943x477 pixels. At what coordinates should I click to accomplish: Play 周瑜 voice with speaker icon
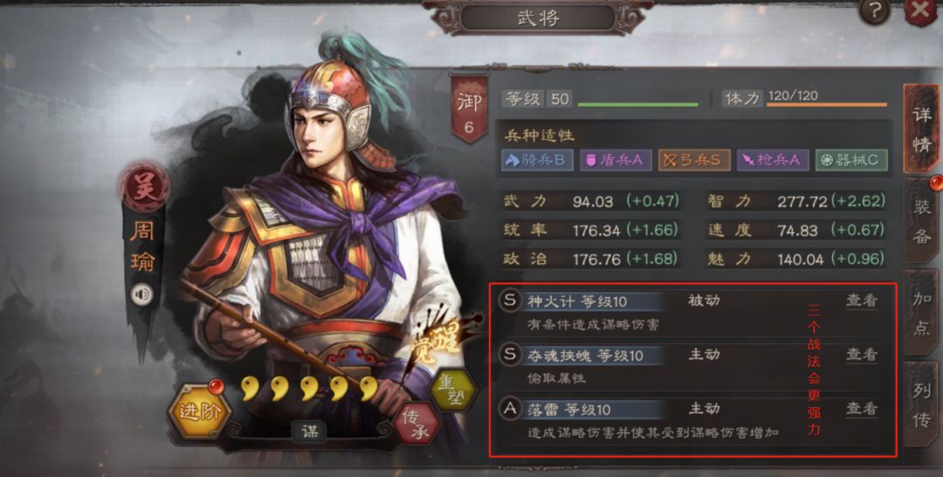pos(142,294)
